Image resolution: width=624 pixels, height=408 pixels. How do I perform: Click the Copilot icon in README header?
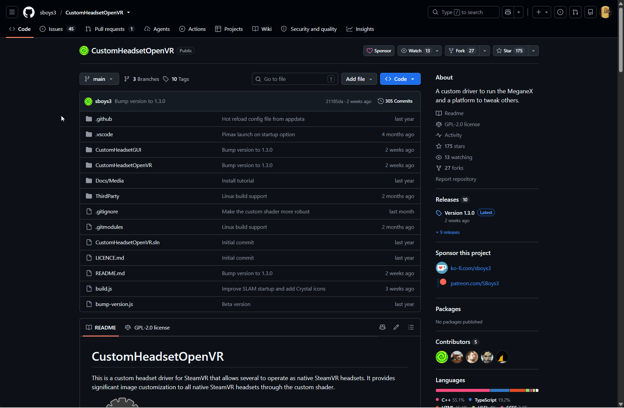[382, 327]
